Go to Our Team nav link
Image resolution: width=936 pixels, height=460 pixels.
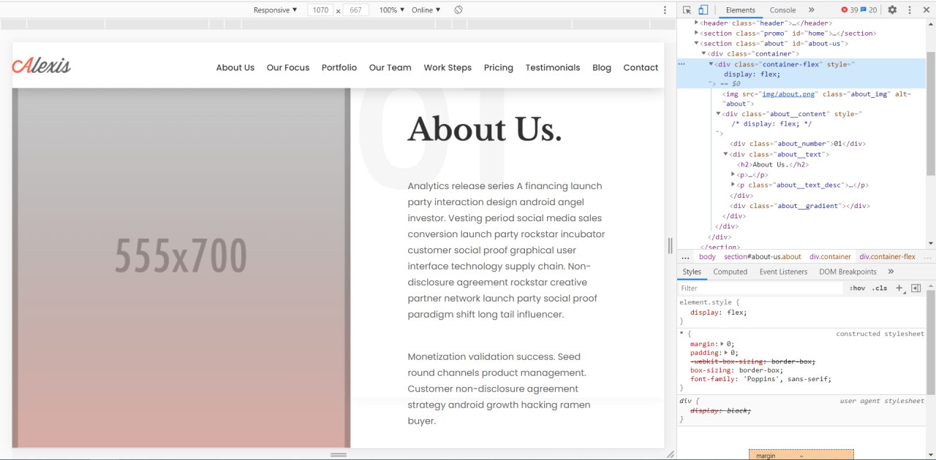click(x=390, y=67)
